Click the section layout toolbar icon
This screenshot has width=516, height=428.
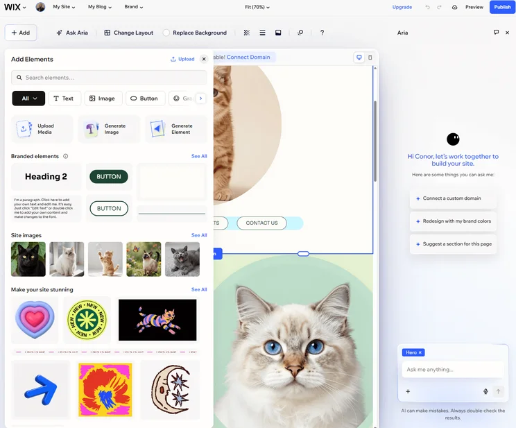coord(278,33)
